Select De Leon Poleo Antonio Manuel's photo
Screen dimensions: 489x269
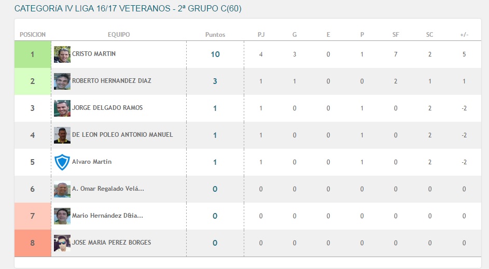pyautogui.click(x=62, y=135)
